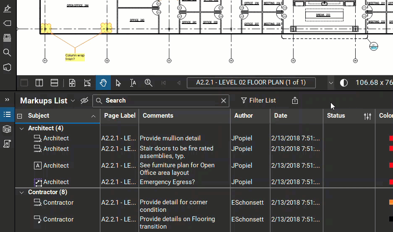393x232 pixels.
Task: Select the See furniture plan markup row
Action: pyautogui.click(x=204, y=169)
